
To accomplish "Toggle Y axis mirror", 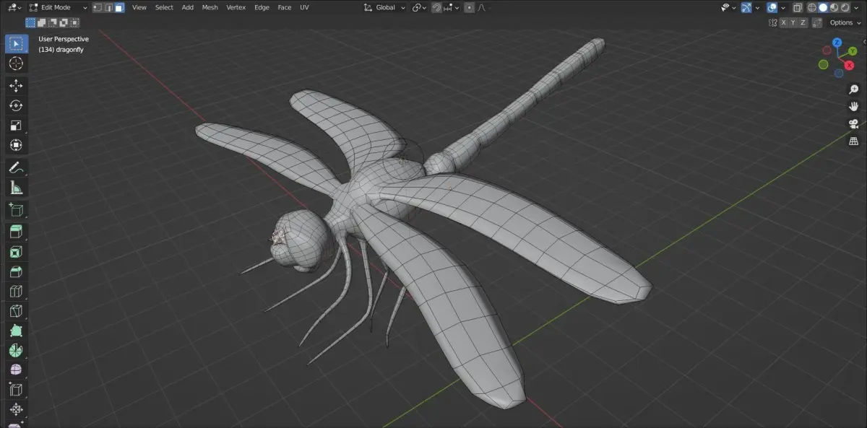I will 793,22.
